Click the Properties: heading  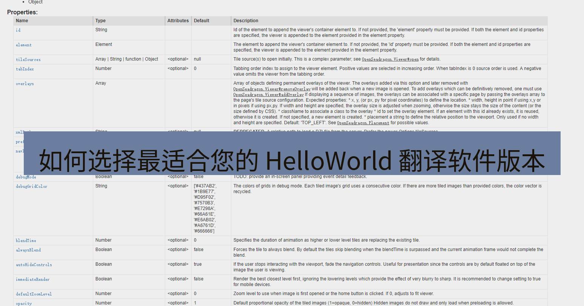tap(22, 12)
